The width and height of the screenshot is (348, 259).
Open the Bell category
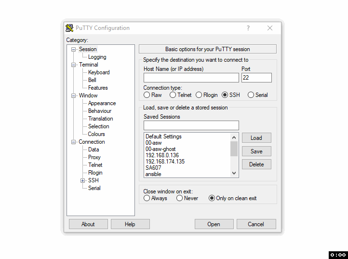click(92, 80)
